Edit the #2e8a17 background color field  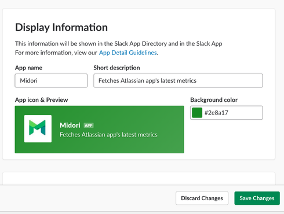tap(227, 113)
